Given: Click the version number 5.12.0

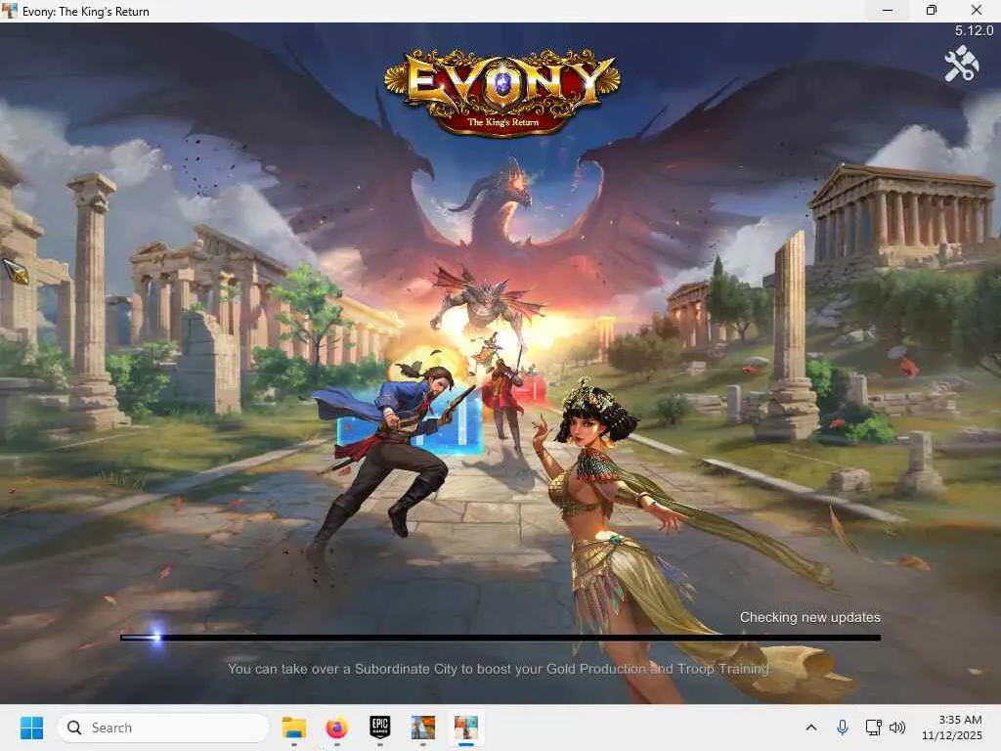Looking at the screenshot, I should pyautogui.click(x=975, y=30).
